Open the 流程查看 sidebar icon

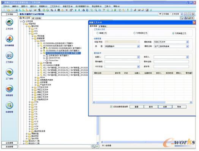click(9, 88)
